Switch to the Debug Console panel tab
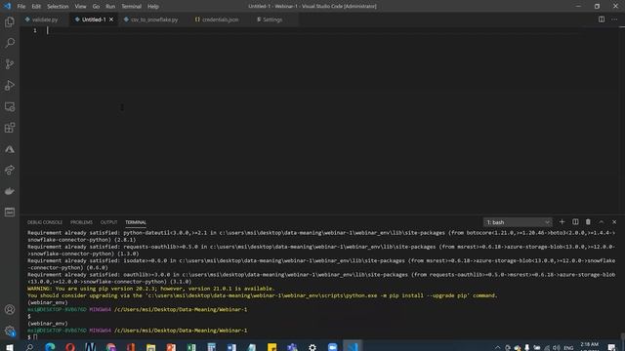 pos(45,222)
